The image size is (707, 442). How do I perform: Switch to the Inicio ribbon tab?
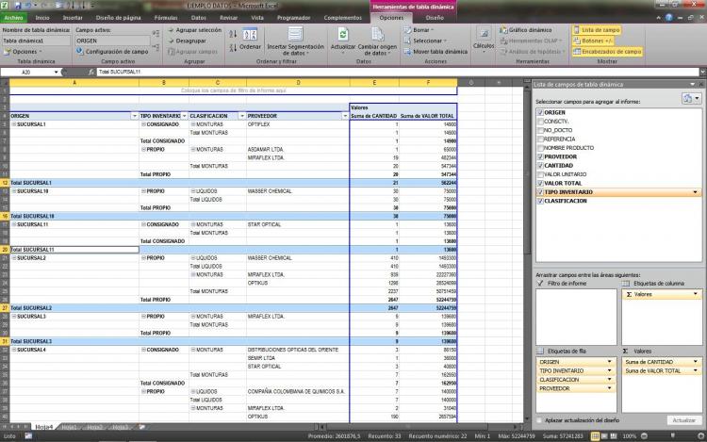point(42,18)
